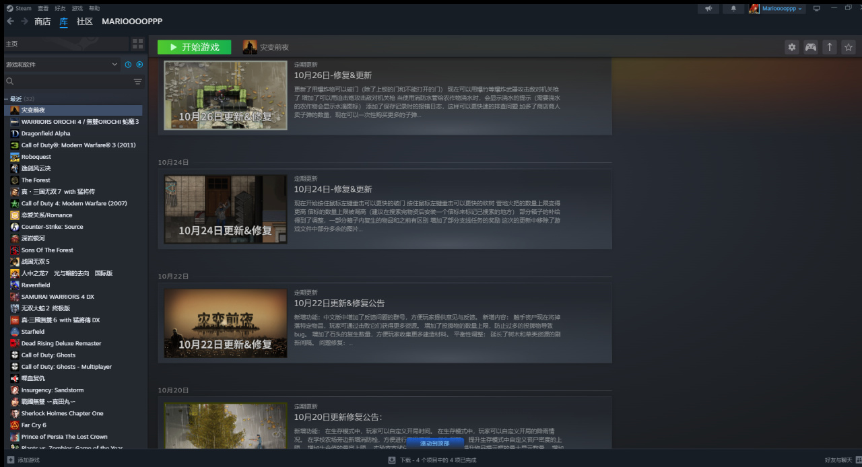Go back with the left arrow
The image size is (862, 467).
point(10,22)
